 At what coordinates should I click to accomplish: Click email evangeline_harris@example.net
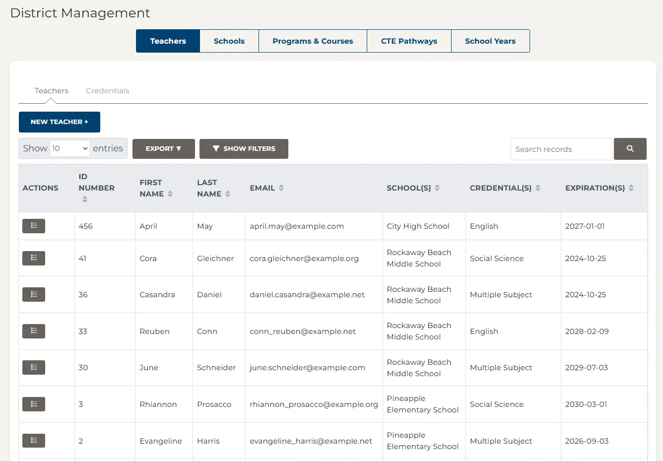311,441
